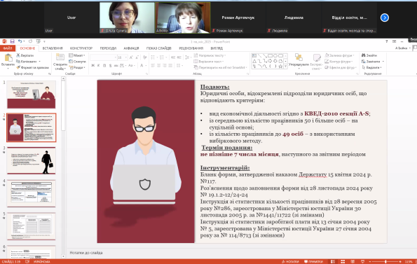Image resolution: width=417 pixels, height=264 pixels.
Task: Switch to ВСТАВЛЕННЯ tab
Action: pyautogui.click(x=53, y=48)
